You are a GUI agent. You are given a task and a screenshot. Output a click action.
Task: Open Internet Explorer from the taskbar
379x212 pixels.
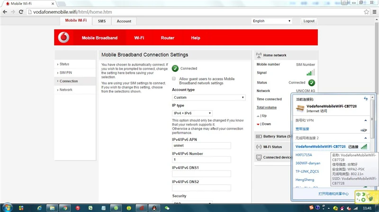pyautogui.click(x=39, y=208)
